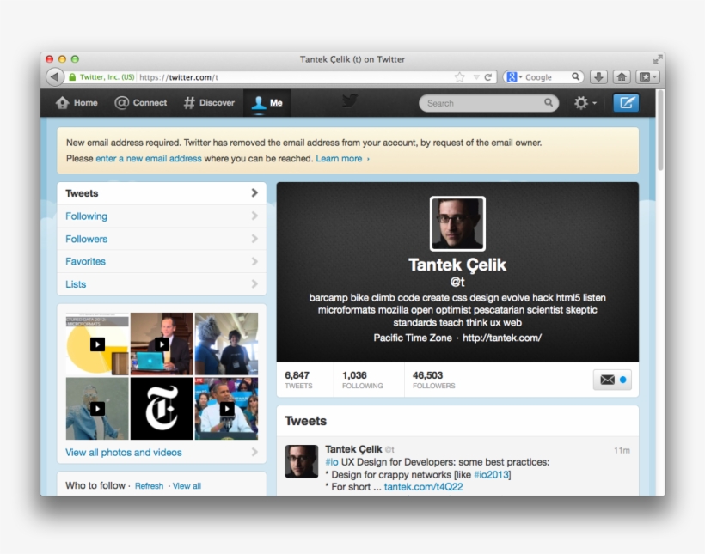Open the bookmarks menu button
The image size is (705, 554).
(648, 77)
